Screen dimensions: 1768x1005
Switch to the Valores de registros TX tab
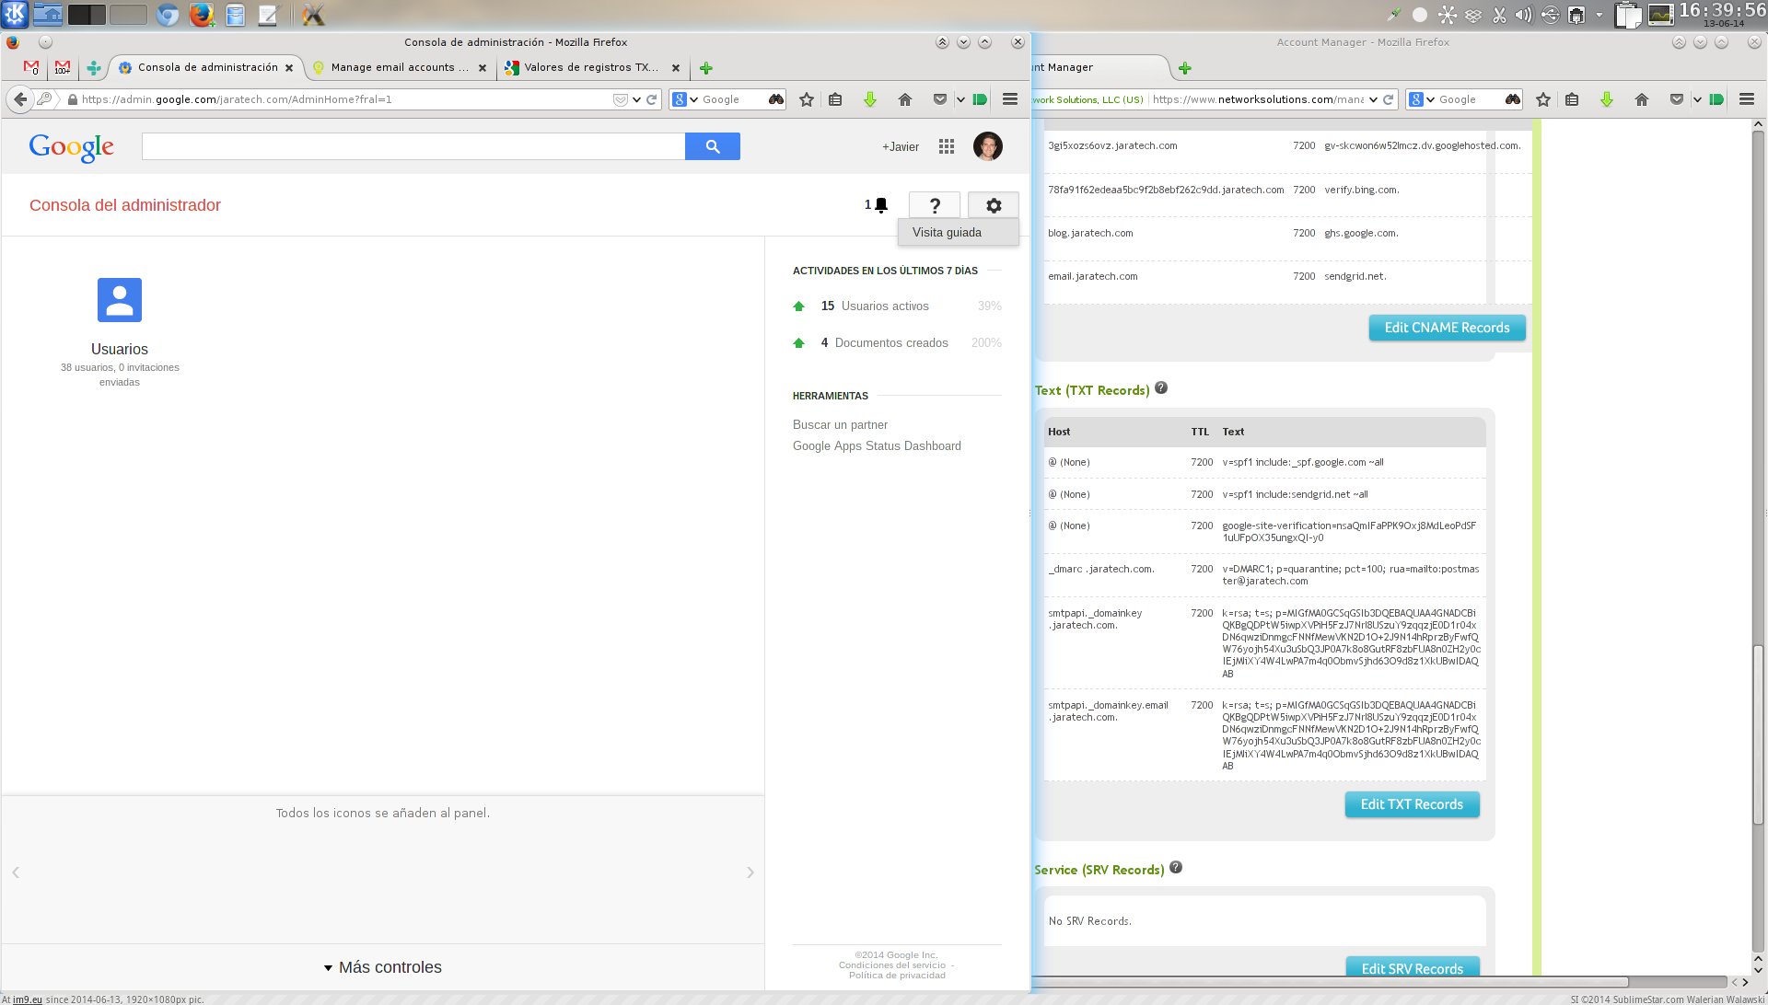(x=591, y=68)
